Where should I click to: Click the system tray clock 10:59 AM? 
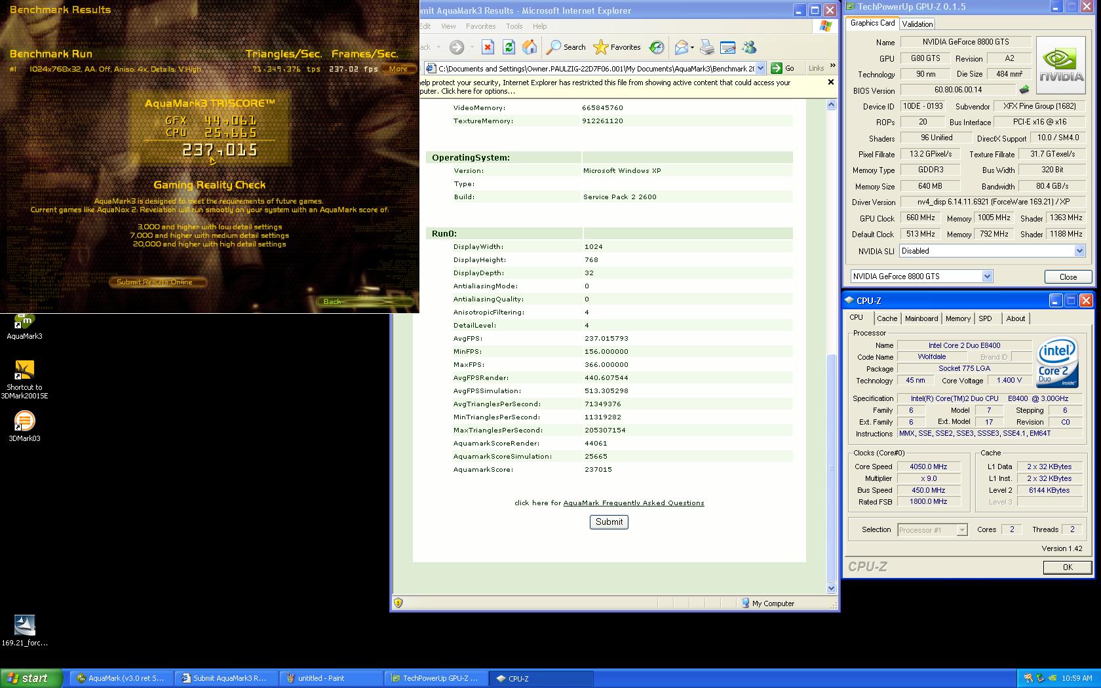pos(1077,678)
